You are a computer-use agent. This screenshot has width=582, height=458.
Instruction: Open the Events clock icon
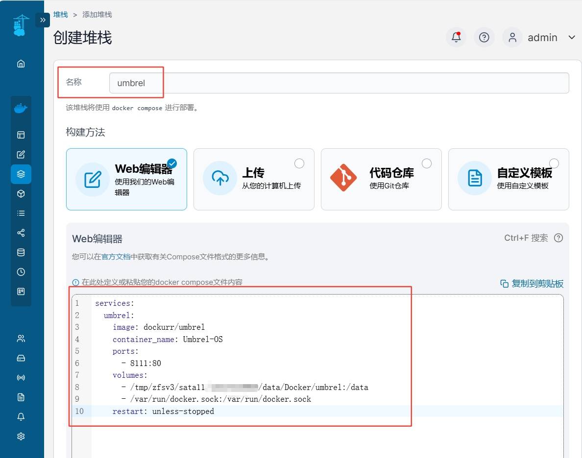[21, 272]
